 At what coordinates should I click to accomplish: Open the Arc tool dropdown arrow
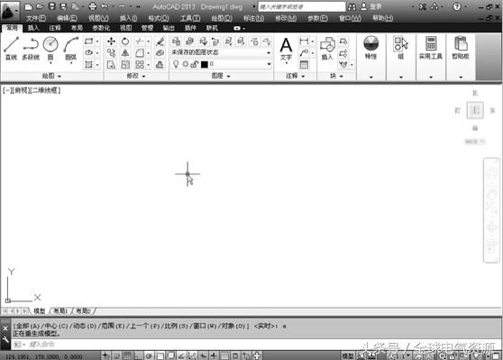(71, 63)
